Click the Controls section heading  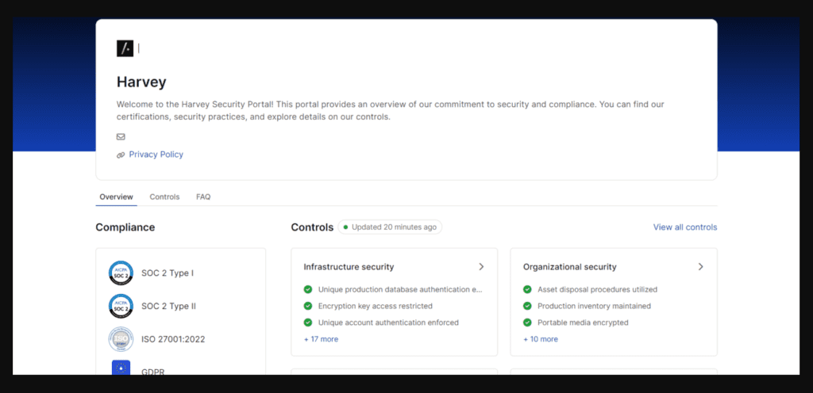(312, 227)
